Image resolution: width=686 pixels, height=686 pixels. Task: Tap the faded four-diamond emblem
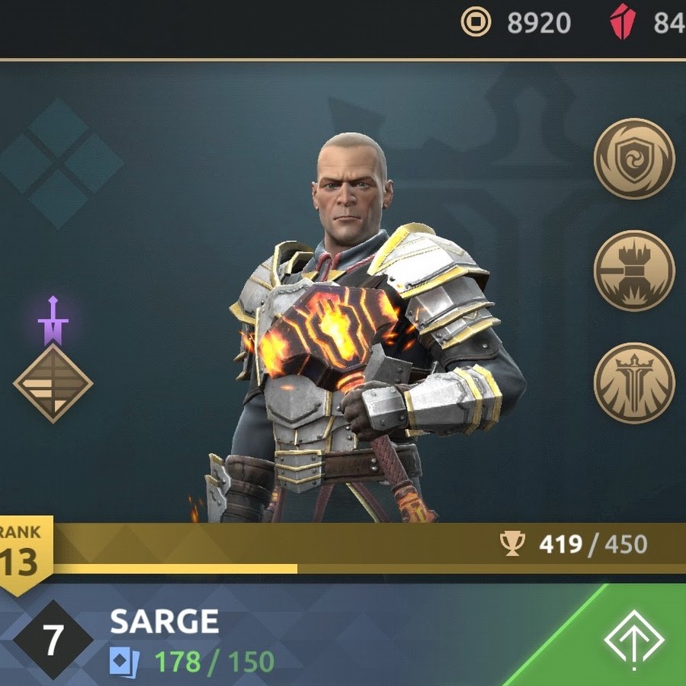59,163
